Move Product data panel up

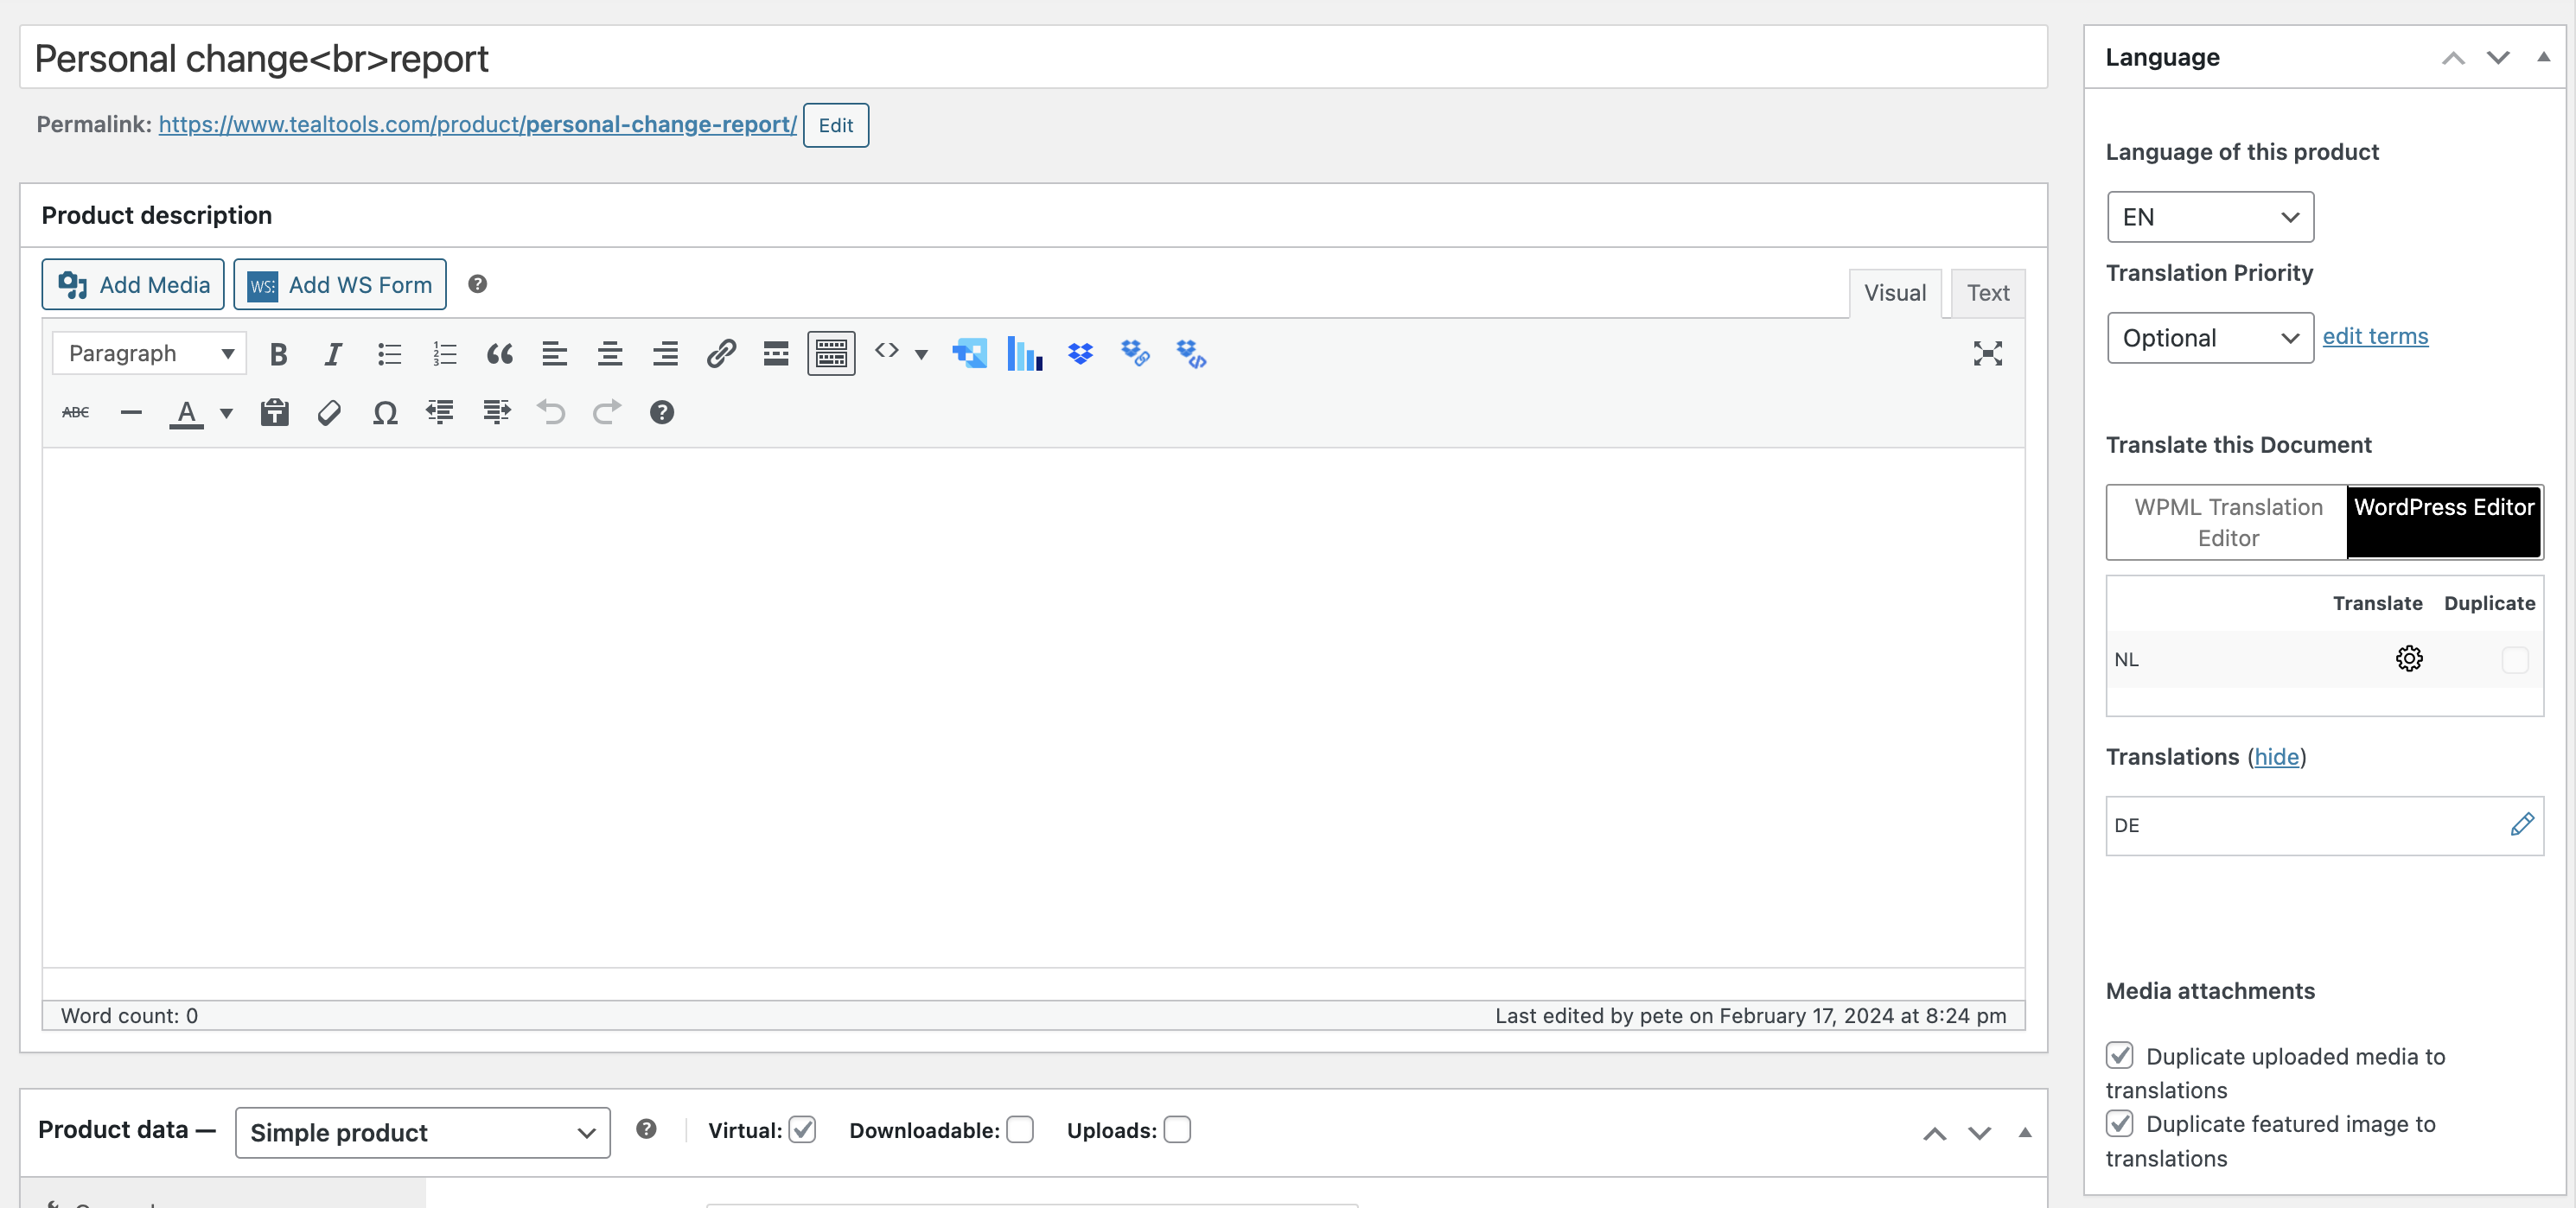click(1935, 1134)
